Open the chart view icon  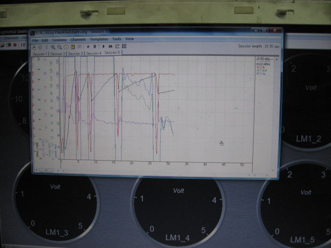point(117,46)
